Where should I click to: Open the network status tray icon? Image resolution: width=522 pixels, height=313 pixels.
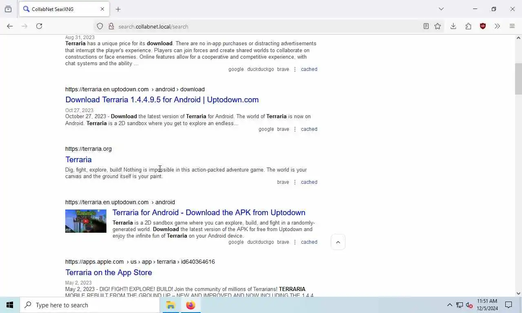[460, 305]
